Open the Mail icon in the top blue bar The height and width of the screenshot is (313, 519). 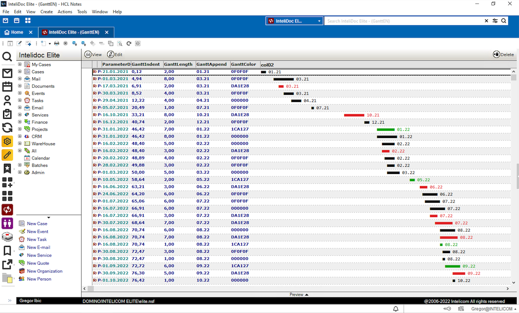5,21
